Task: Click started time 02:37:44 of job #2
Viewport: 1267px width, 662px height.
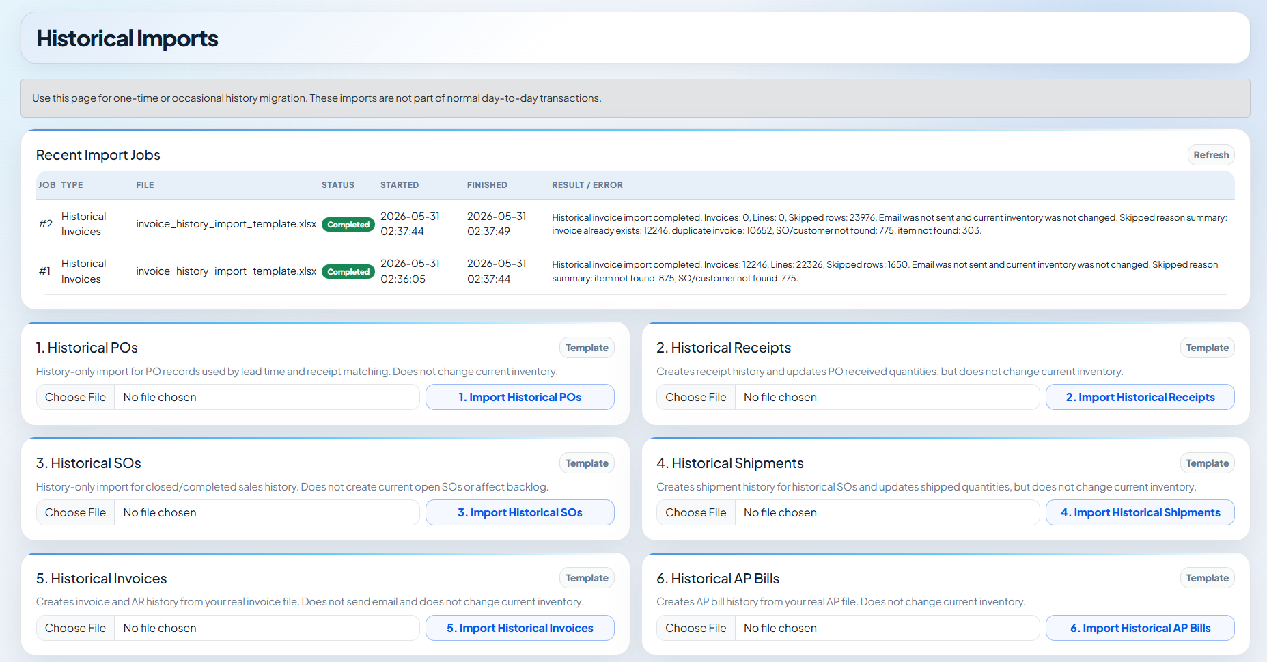Action: (402, 232)
